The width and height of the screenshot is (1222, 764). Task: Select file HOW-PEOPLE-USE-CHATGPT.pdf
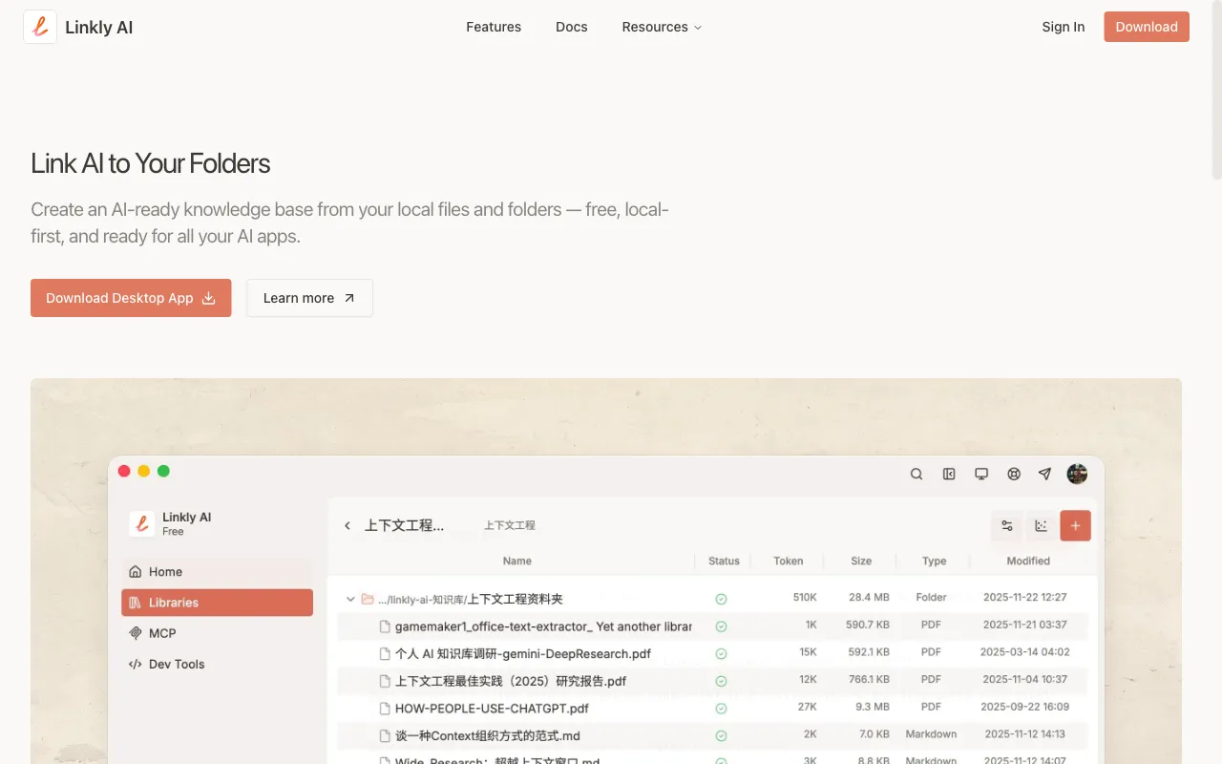pos(492,709)
